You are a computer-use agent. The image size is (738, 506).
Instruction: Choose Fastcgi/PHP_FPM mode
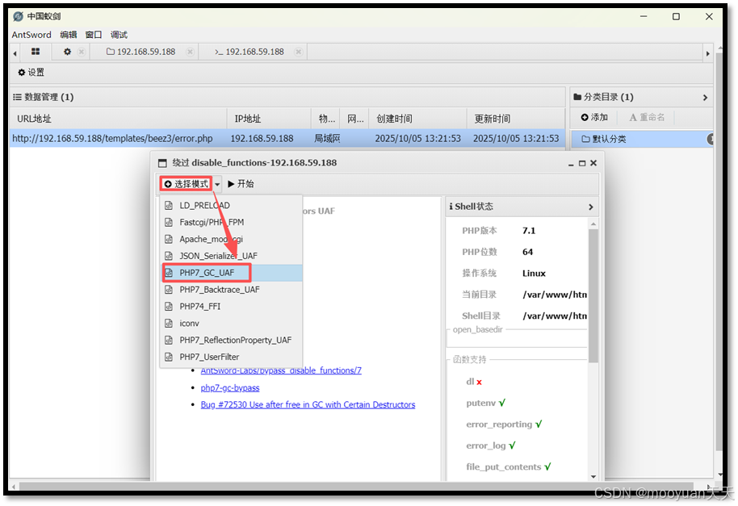point(232,222)
